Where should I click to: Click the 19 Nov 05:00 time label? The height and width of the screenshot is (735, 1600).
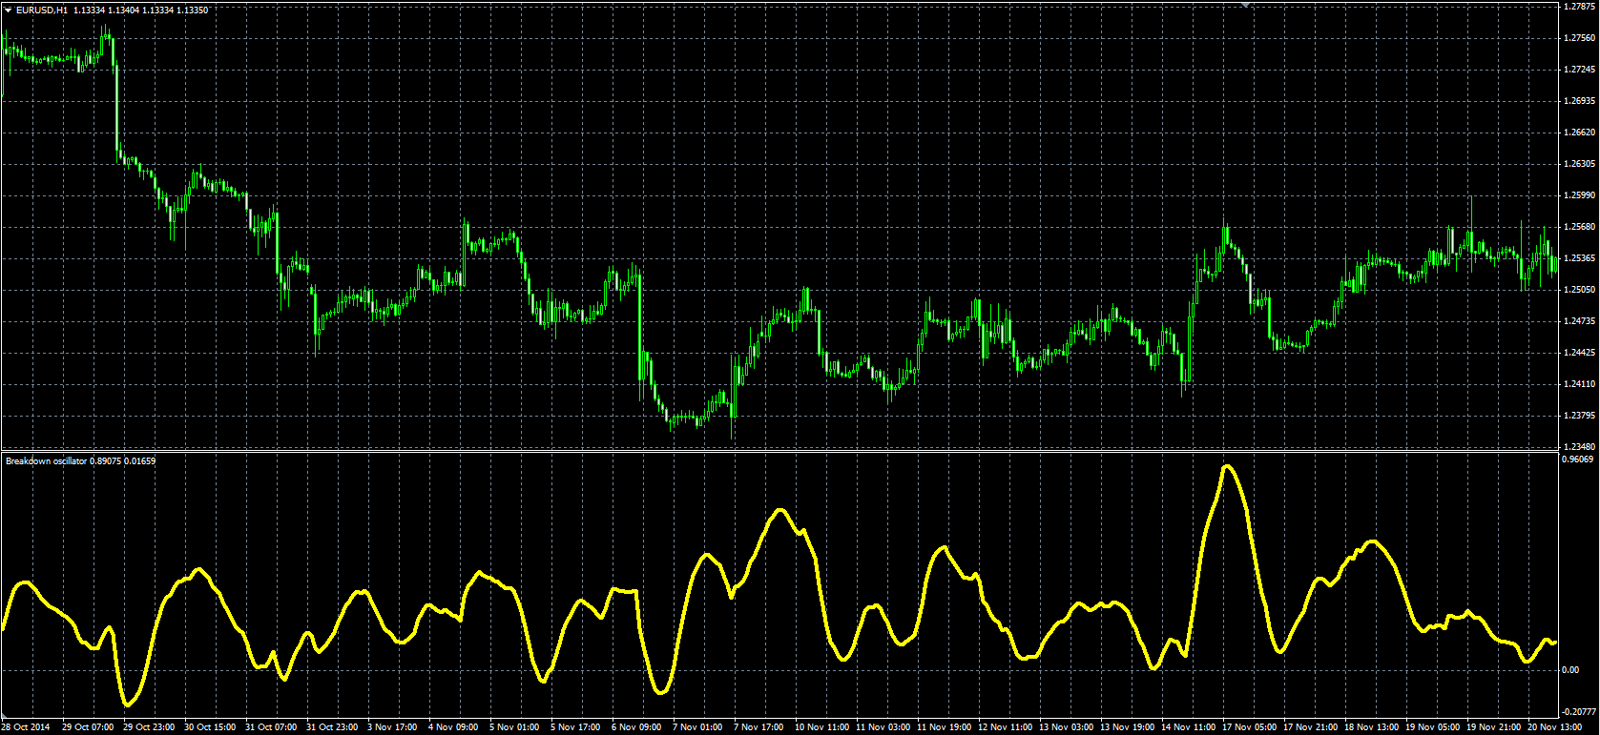[1433, 727]
